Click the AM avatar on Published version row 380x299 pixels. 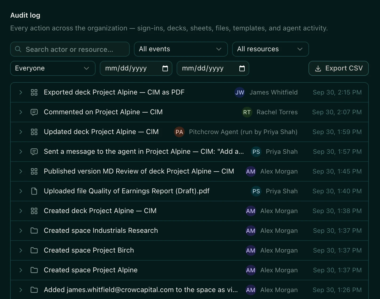(251, 171)
